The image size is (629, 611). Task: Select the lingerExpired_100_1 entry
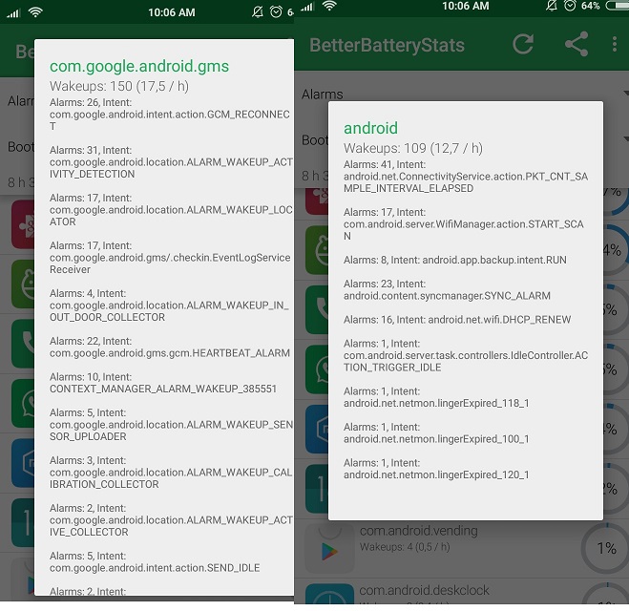pyautogui.click(x=436, y=432)
